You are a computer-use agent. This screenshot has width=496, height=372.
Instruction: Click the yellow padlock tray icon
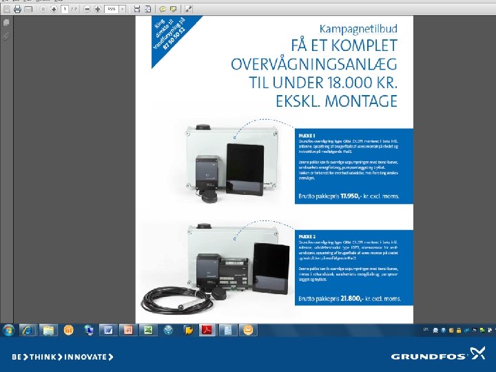click(458, 330)
